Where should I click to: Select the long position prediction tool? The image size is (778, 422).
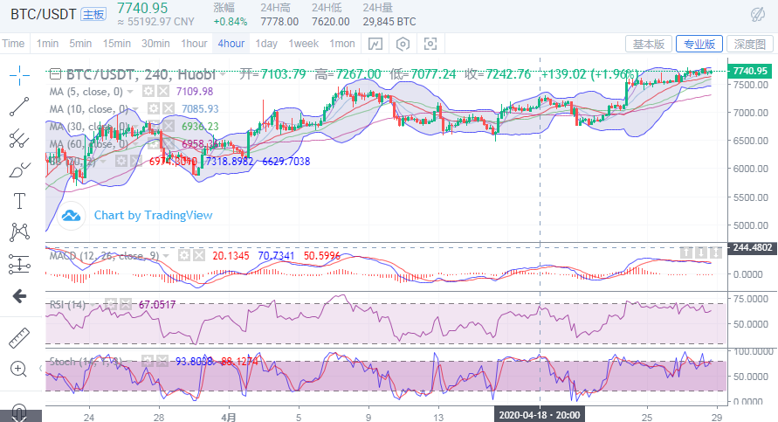[x=19, y=264]
